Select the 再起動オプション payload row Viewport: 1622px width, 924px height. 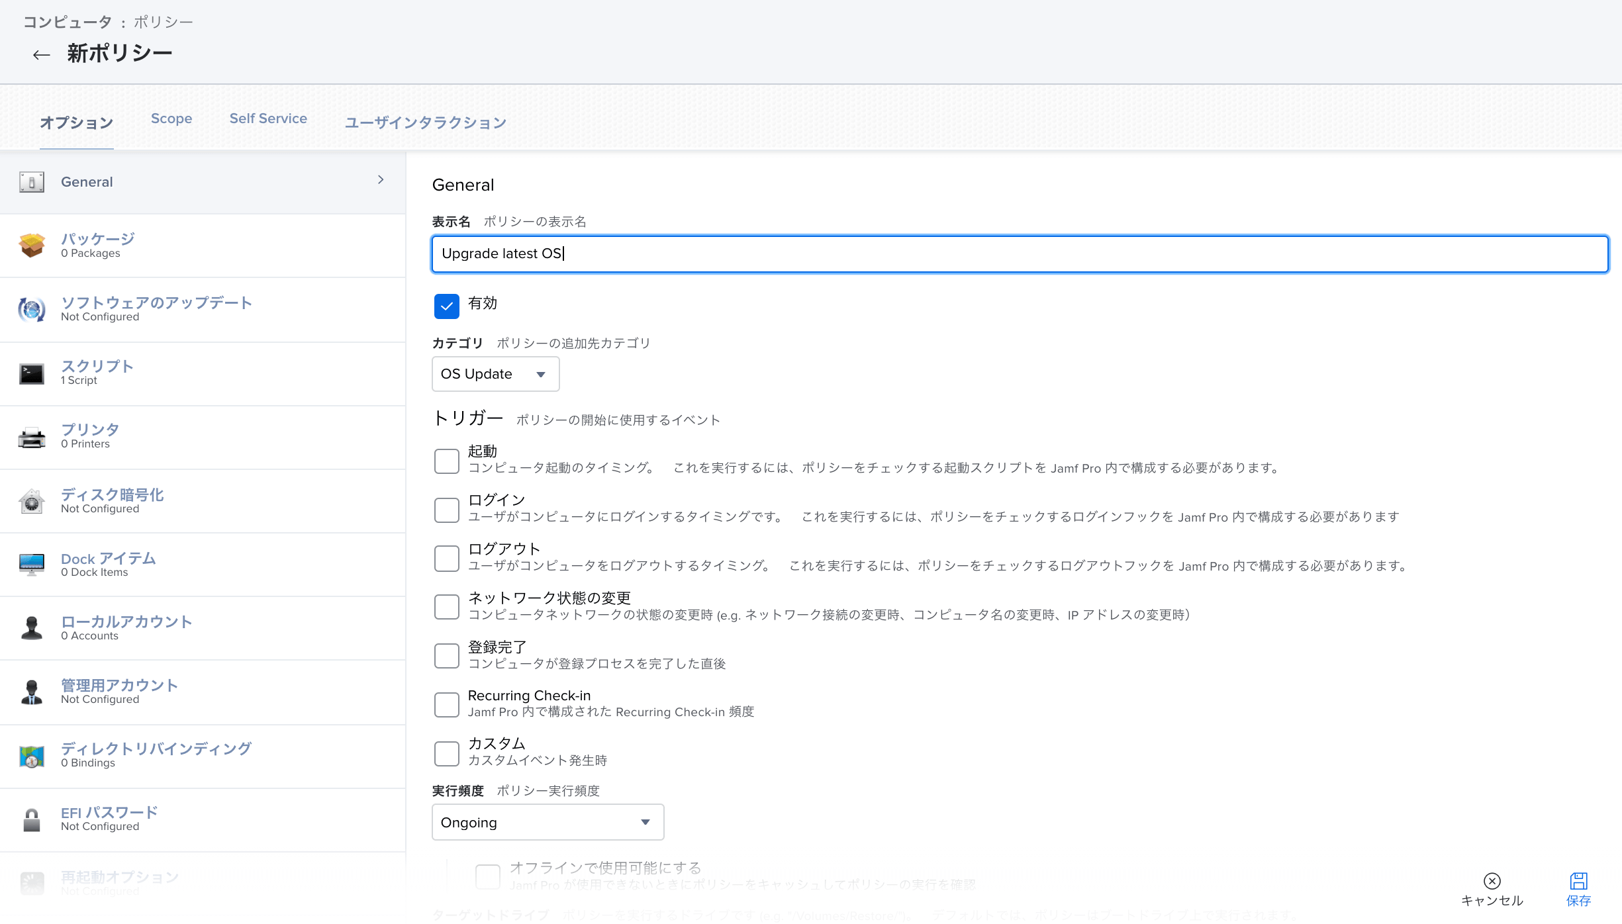[x=203, y=883]
